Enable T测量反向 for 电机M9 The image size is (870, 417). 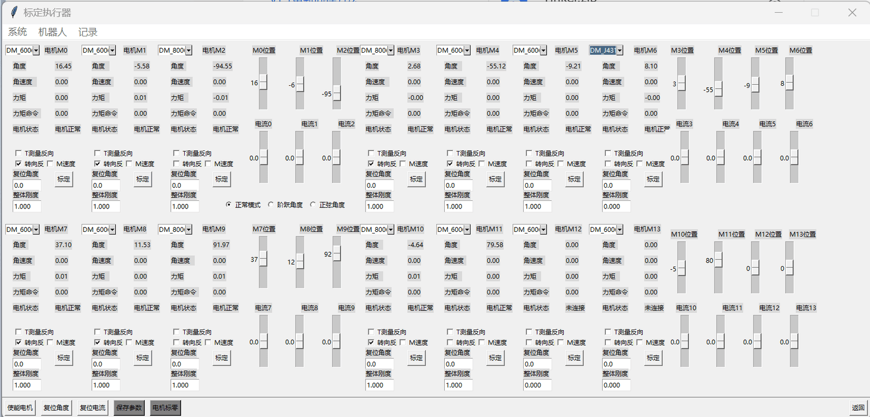pyautogui.click(x=176, y=332)
